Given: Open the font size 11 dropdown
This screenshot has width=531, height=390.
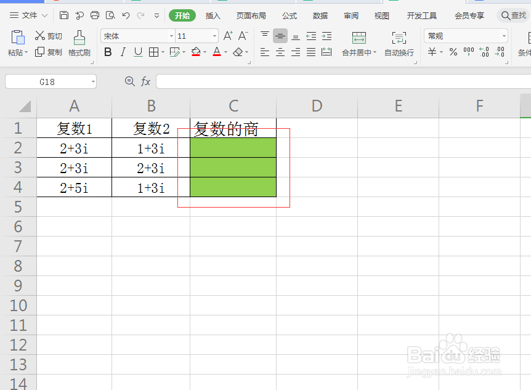Looking at the screenshot, I should click(x=214, y=36).
